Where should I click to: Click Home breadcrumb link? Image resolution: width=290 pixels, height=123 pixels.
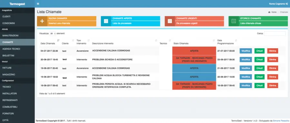click(x=274, y=12)
